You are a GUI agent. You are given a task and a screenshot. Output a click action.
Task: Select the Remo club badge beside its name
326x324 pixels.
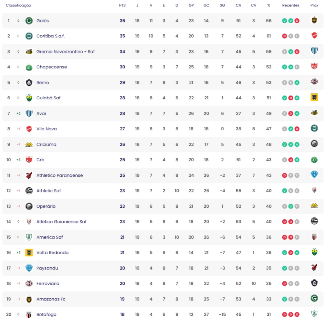pyautogui.click(x=29, y=83)
